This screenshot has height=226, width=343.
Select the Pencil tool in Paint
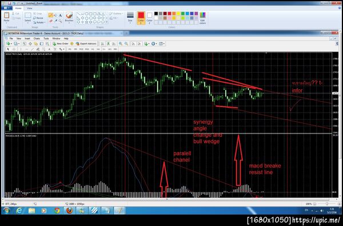tap(50, 15)
